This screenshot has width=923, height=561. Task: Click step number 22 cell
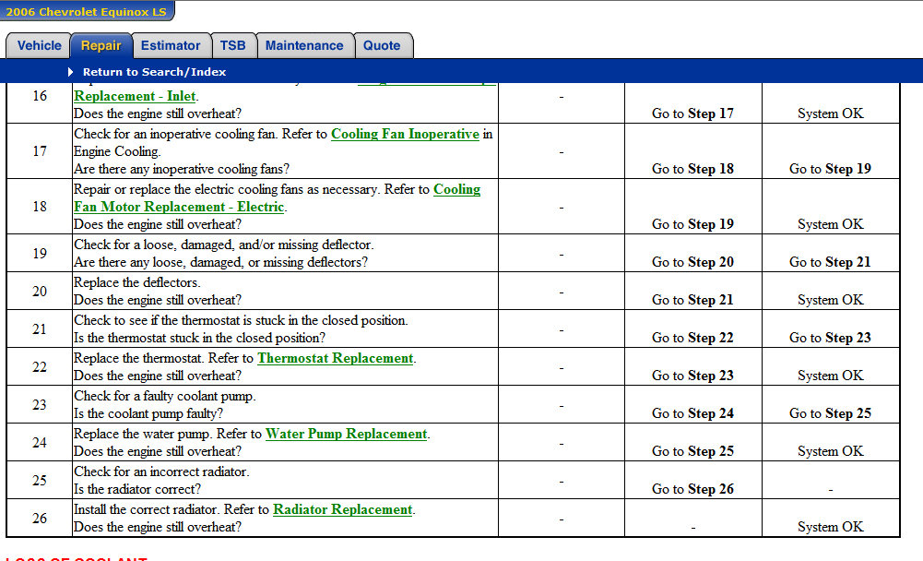coord(40,366)
